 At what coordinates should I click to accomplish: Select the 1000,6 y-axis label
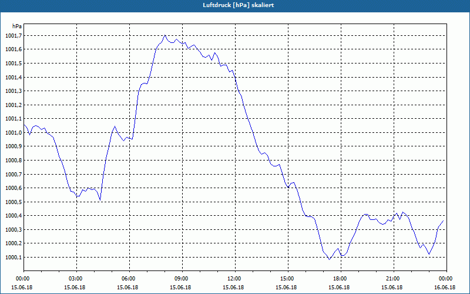click(14, 188)
